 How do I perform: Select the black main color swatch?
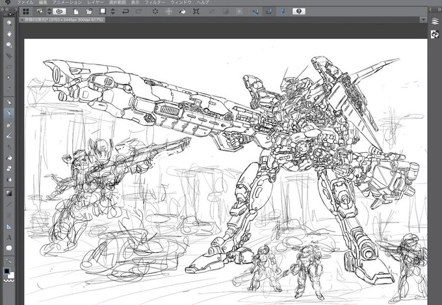6,271
